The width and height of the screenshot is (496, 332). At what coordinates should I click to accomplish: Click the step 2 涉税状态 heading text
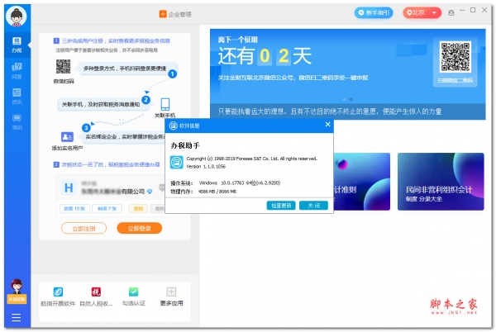coord(111,164)
